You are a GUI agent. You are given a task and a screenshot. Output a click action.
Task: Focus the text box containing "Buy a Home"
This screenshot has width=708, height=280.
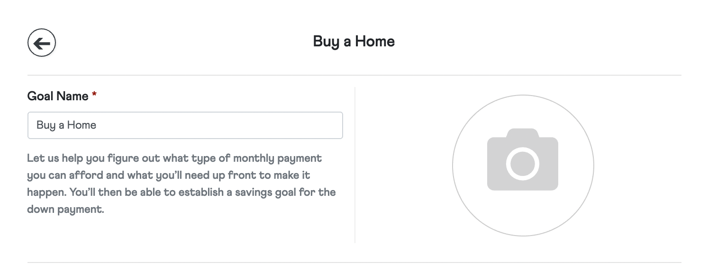coord(185,125)
